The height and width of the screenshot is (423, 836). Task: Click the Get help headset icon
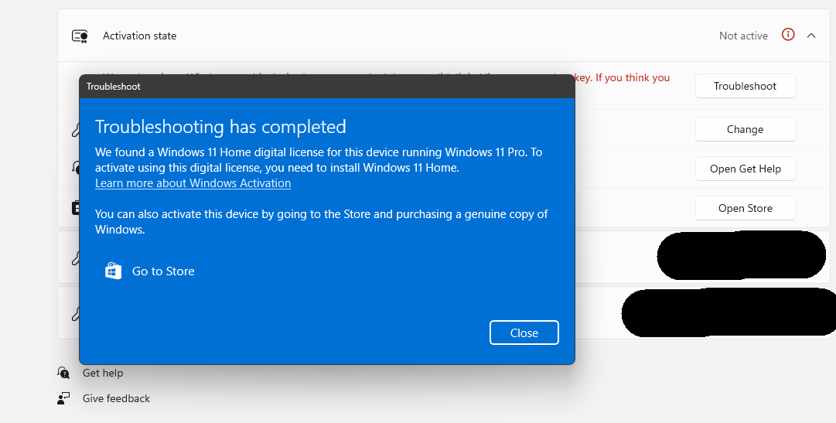[x=63, y=373]
